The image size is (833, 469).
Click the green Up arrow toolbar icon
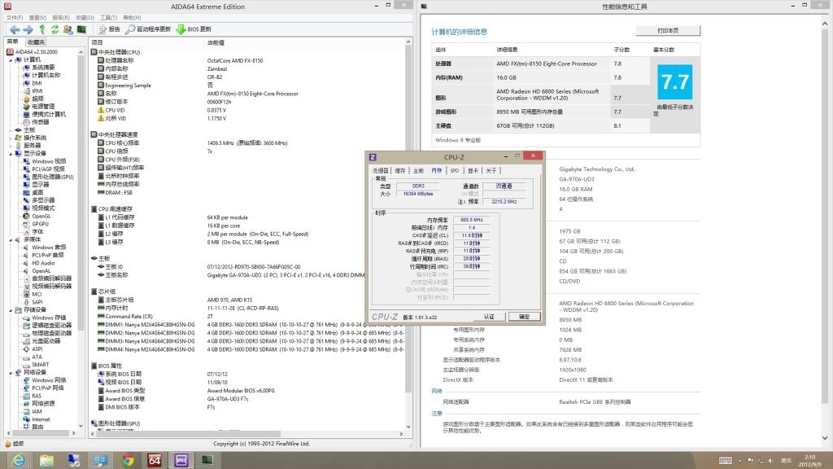[x=41, y=29]
